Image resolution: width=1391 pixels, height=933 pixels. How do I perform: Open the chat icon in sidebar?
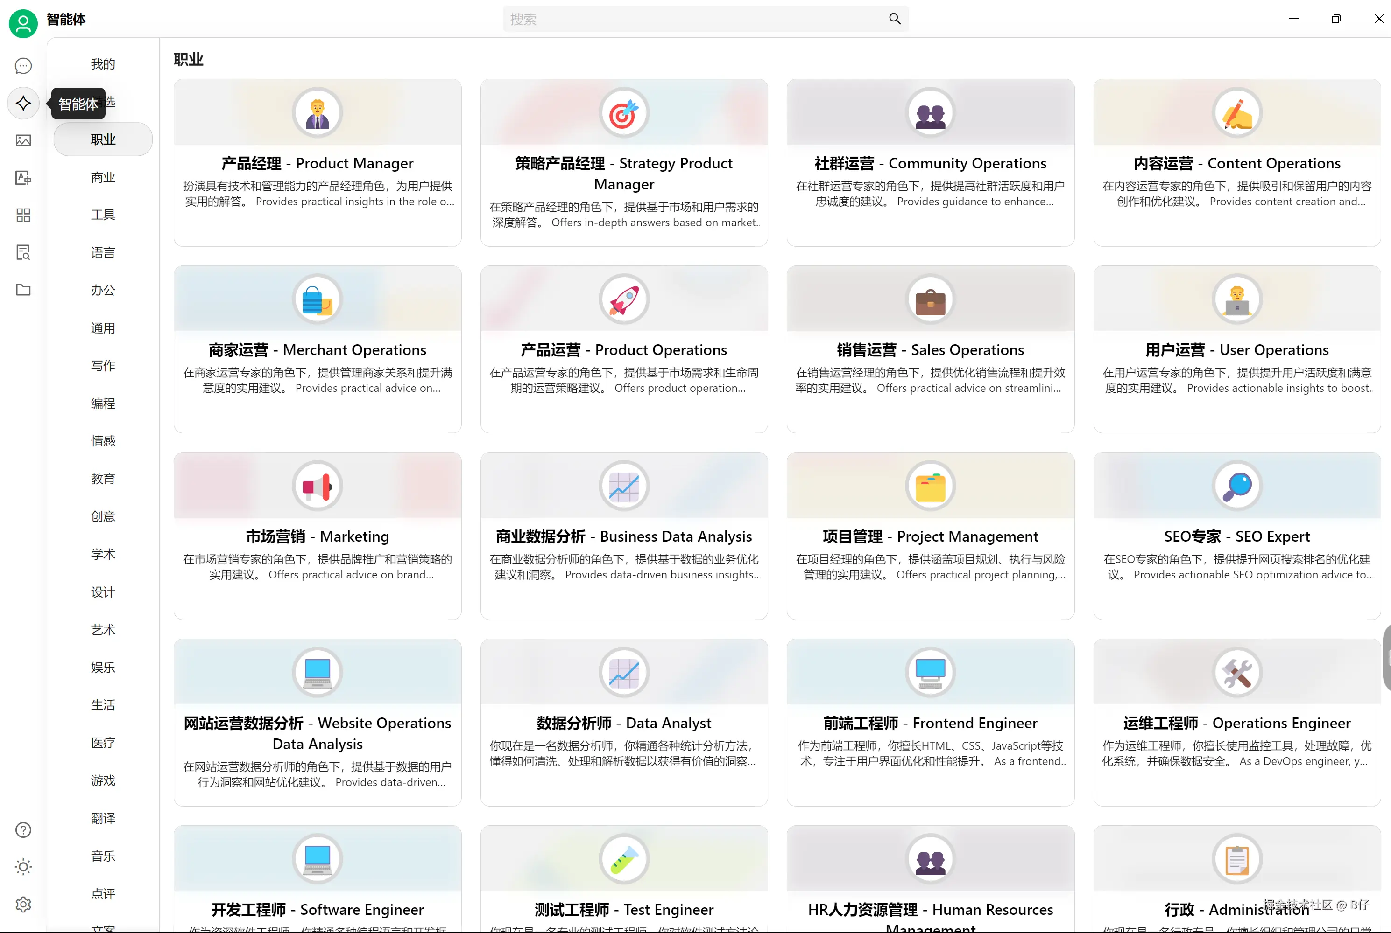pos(23,65)
